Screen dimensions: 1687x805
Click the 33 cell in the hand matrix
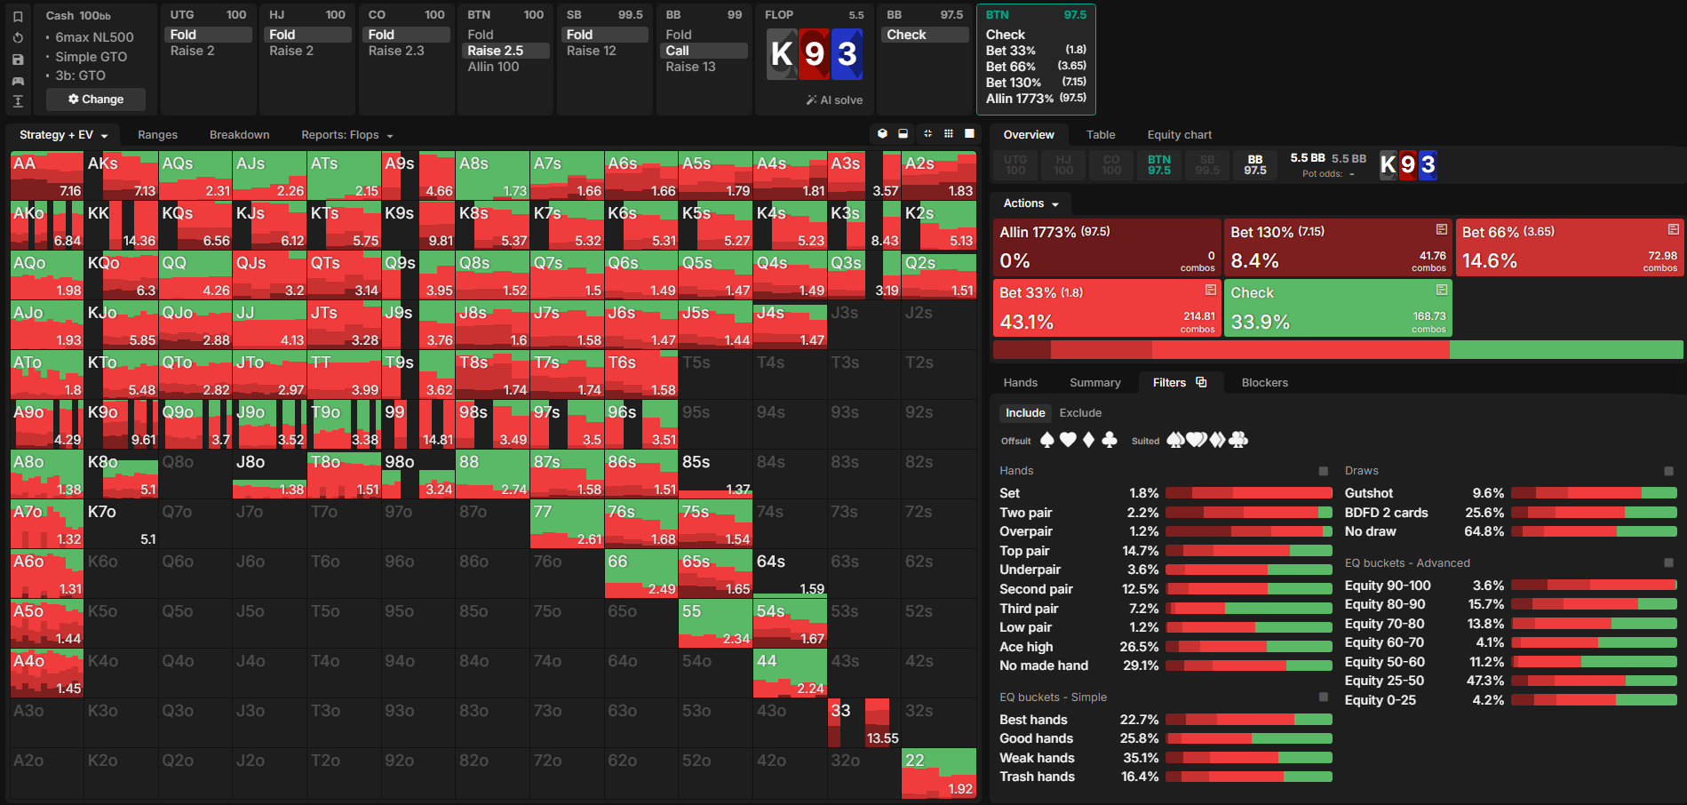863,723
